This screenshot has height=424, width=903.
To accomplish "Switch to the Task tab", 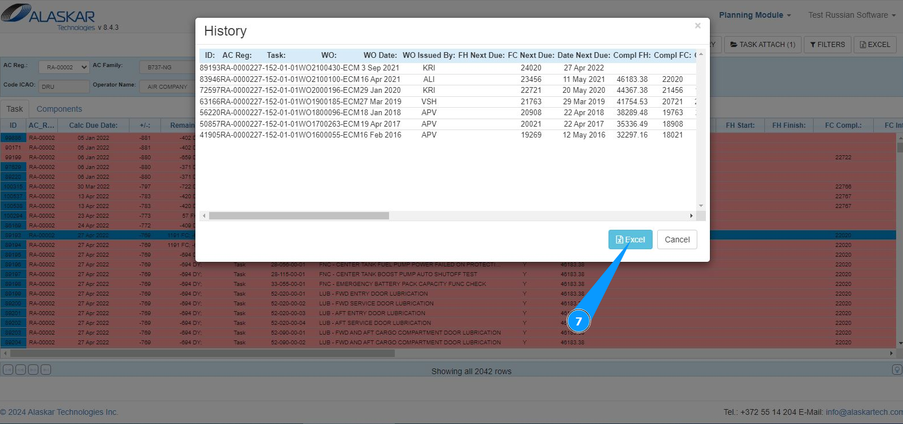I will pos(15,109).
